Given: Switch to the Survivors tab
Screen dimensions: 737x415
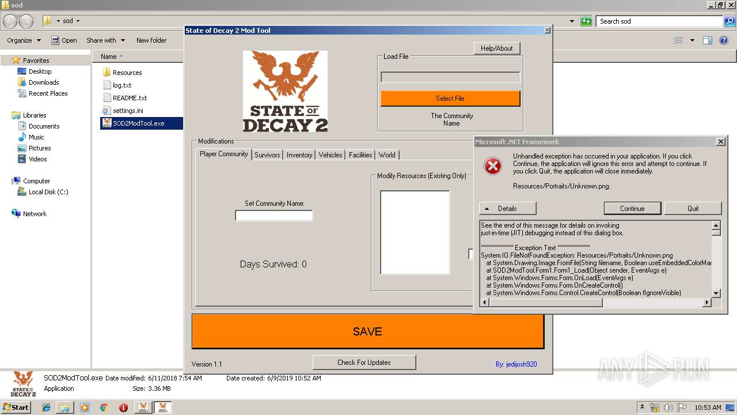Looking at the screenshot, I should 267,155.
